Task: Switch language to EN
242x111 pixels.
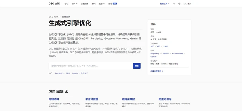Action: pyautogui.click(x=185, y=4)
